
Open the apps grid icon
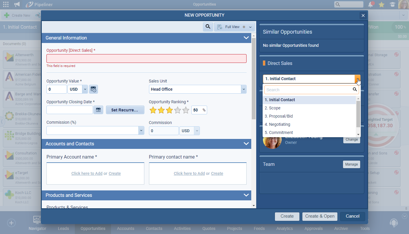point(6,4)
